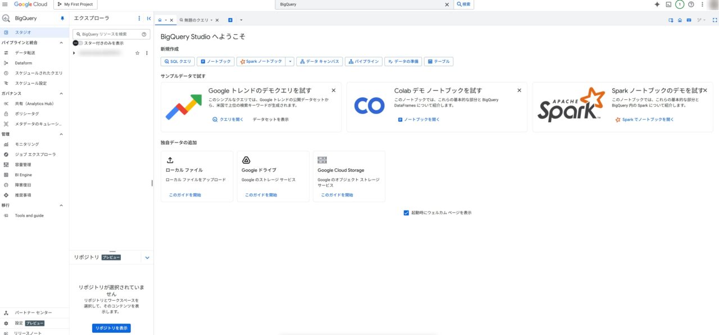
Task: Clear the BigQuery search text
Action: point(447,4)
